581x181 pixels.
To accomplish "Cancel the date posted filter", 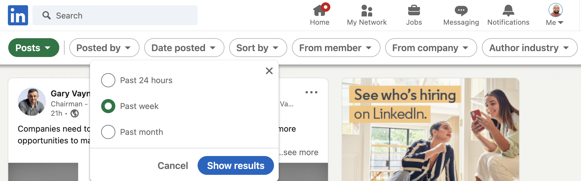I will (x=173, y=165).
